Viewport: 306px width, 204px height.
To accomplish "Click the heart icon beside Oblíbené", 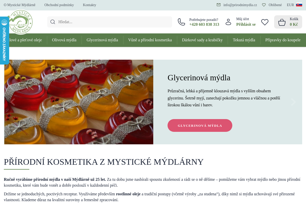I will 264,5.
